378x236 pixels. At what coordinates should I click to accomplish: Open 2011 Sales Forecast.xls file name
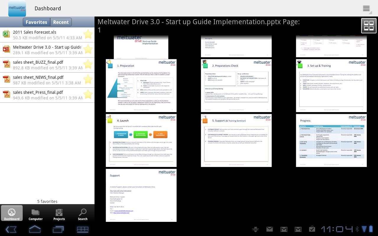pyautogui.click(x=35, y=32)
